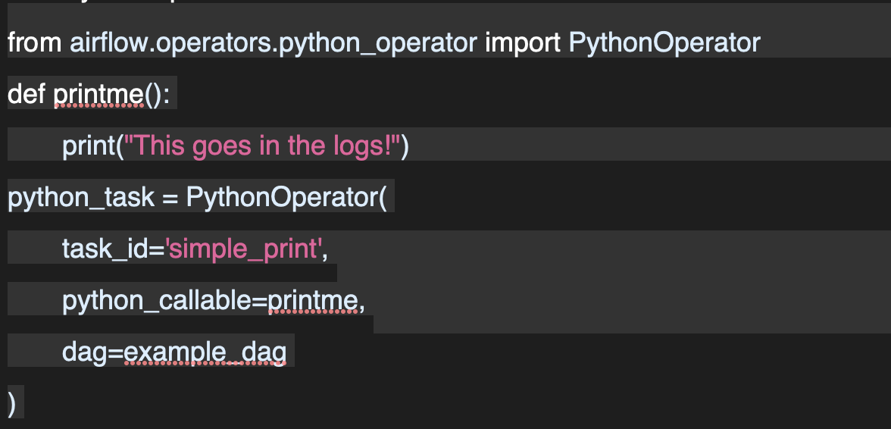
Task: Click the pink 'simple_print' string value
Action: point(242,249)
